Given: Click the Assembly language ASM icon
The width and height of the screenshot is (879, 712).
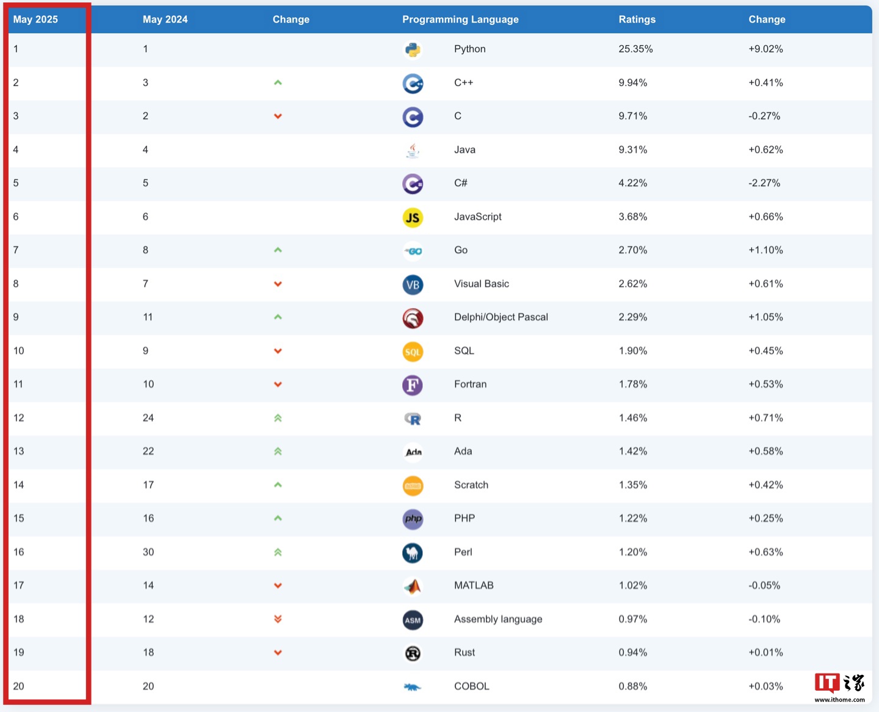Looking at the screenshot, I should 413,620.
